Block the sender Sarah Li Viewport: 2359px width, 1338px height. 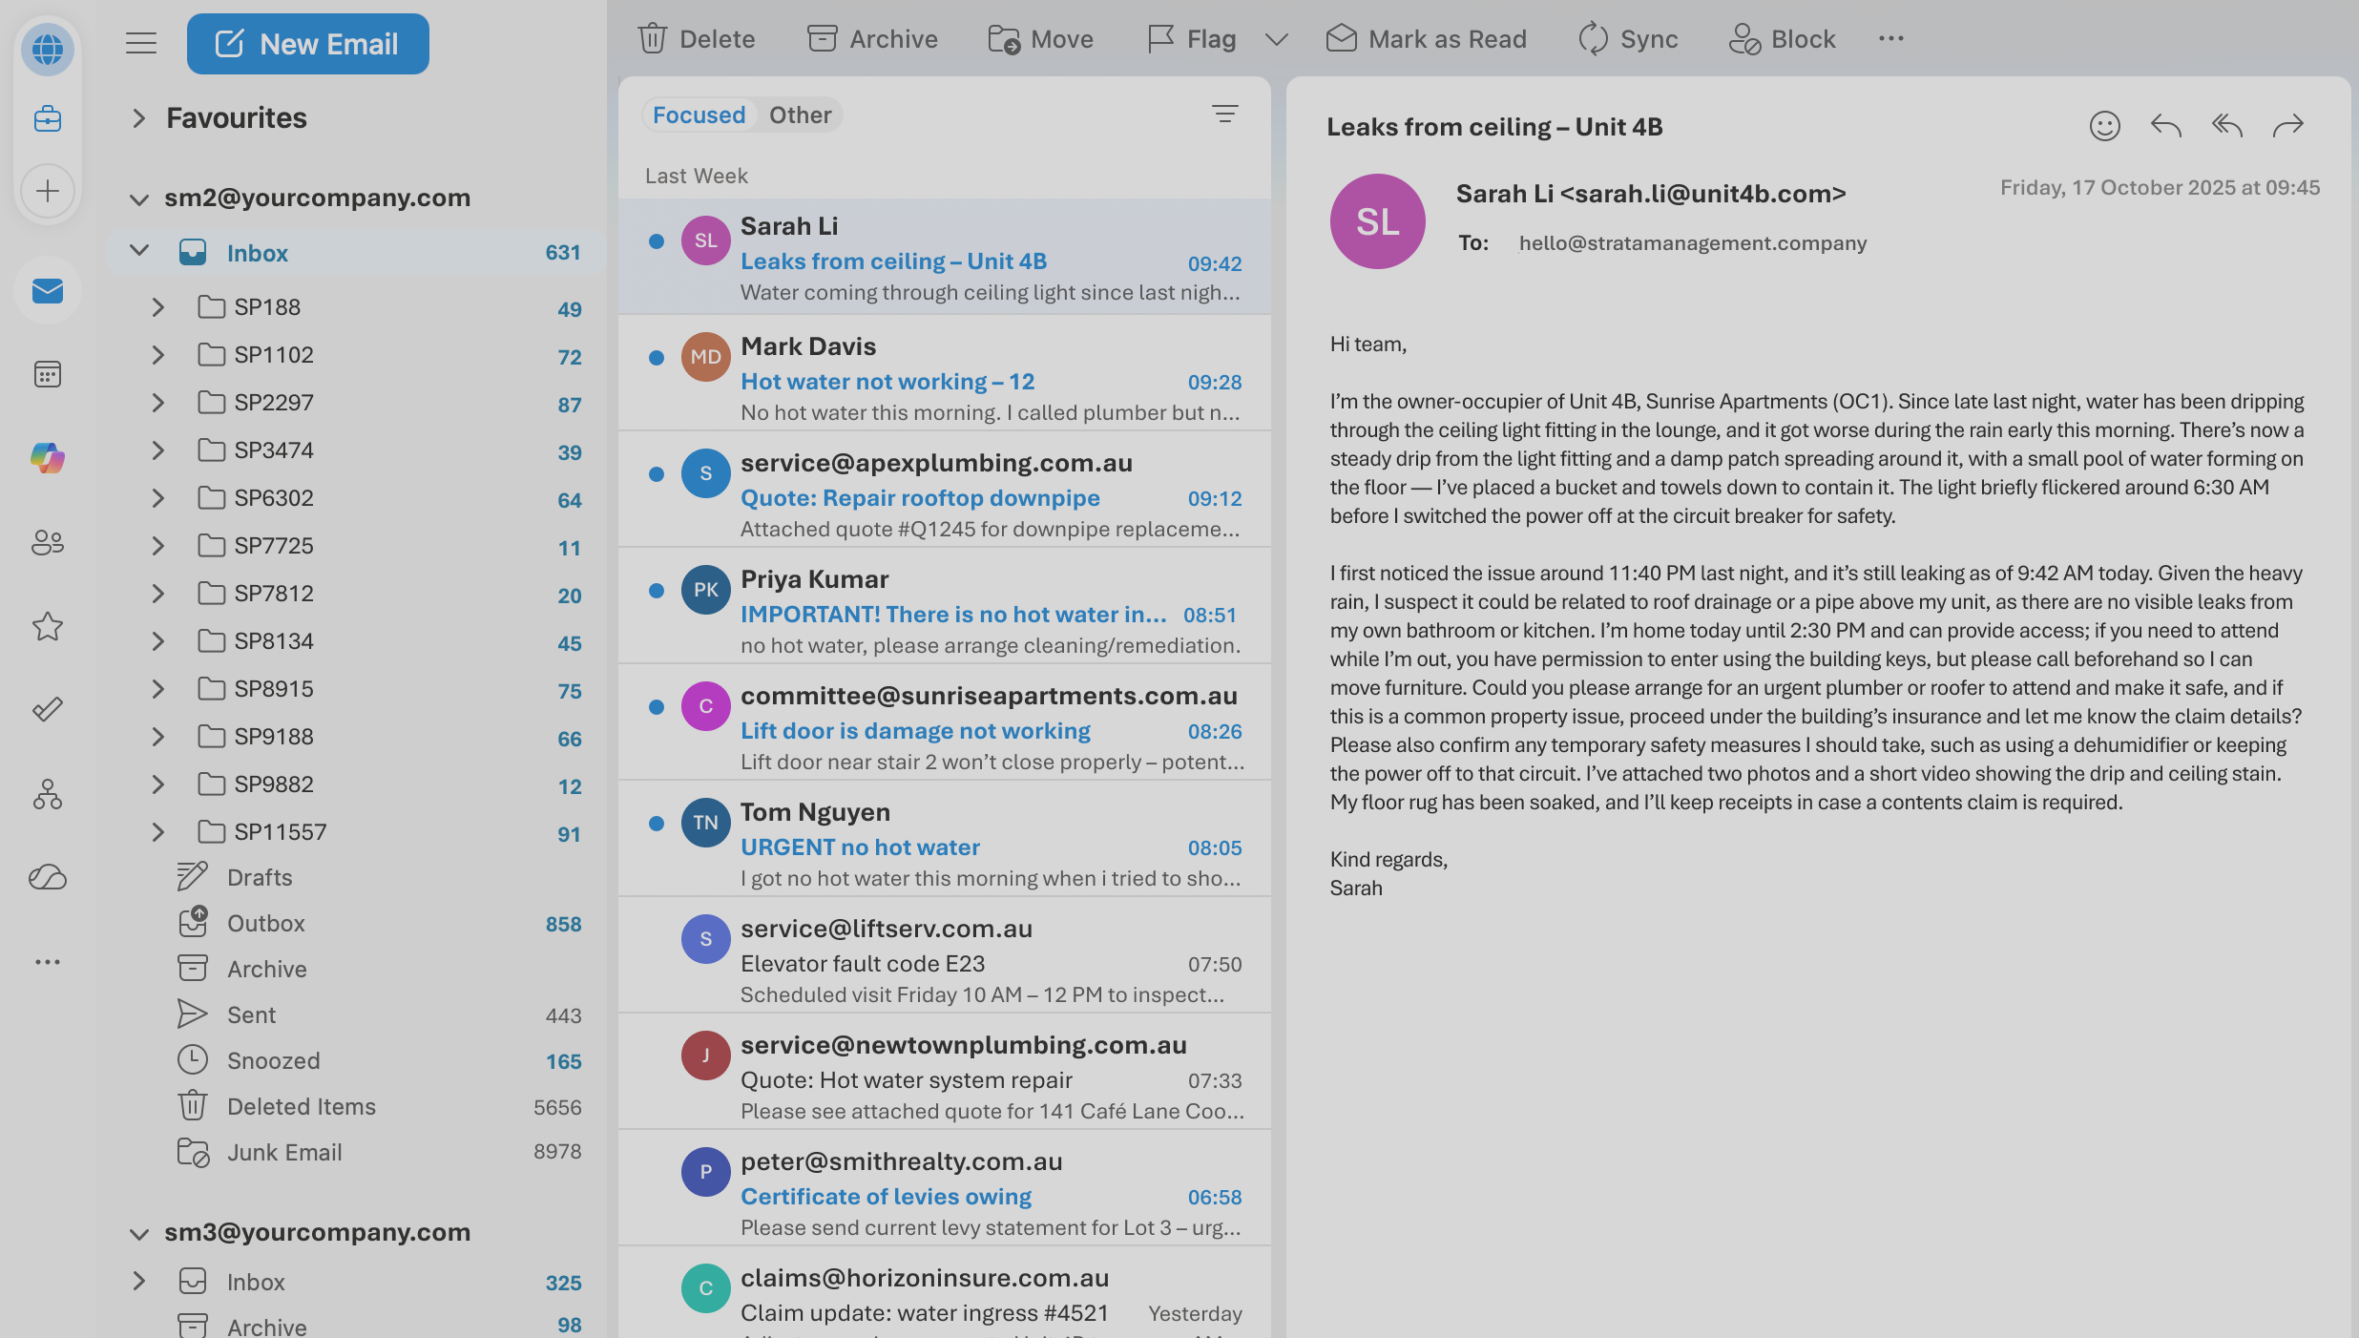coord(1781,38)
